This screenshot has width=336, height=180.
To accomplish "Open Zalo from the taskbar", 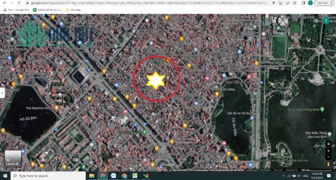I will [x=114, y=176].
